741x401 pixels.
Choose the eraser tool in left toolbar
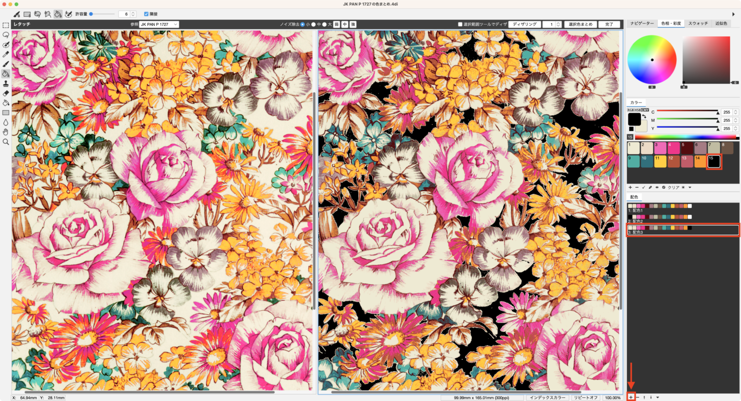point(6,93)
